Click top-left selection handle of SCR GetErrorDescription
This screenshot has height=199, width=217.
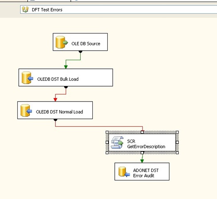[107, 132]
